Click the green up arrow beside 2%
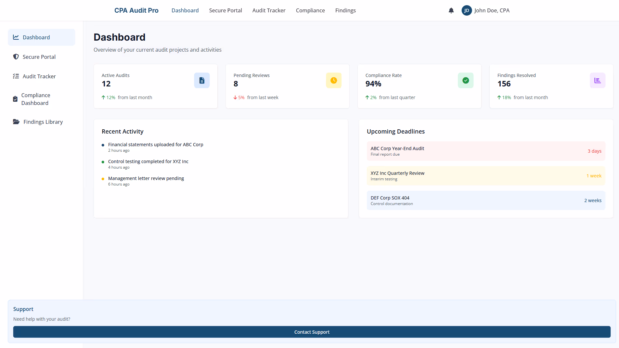The height and width of the screenshot is (348, 619). (x=367, y=97)
